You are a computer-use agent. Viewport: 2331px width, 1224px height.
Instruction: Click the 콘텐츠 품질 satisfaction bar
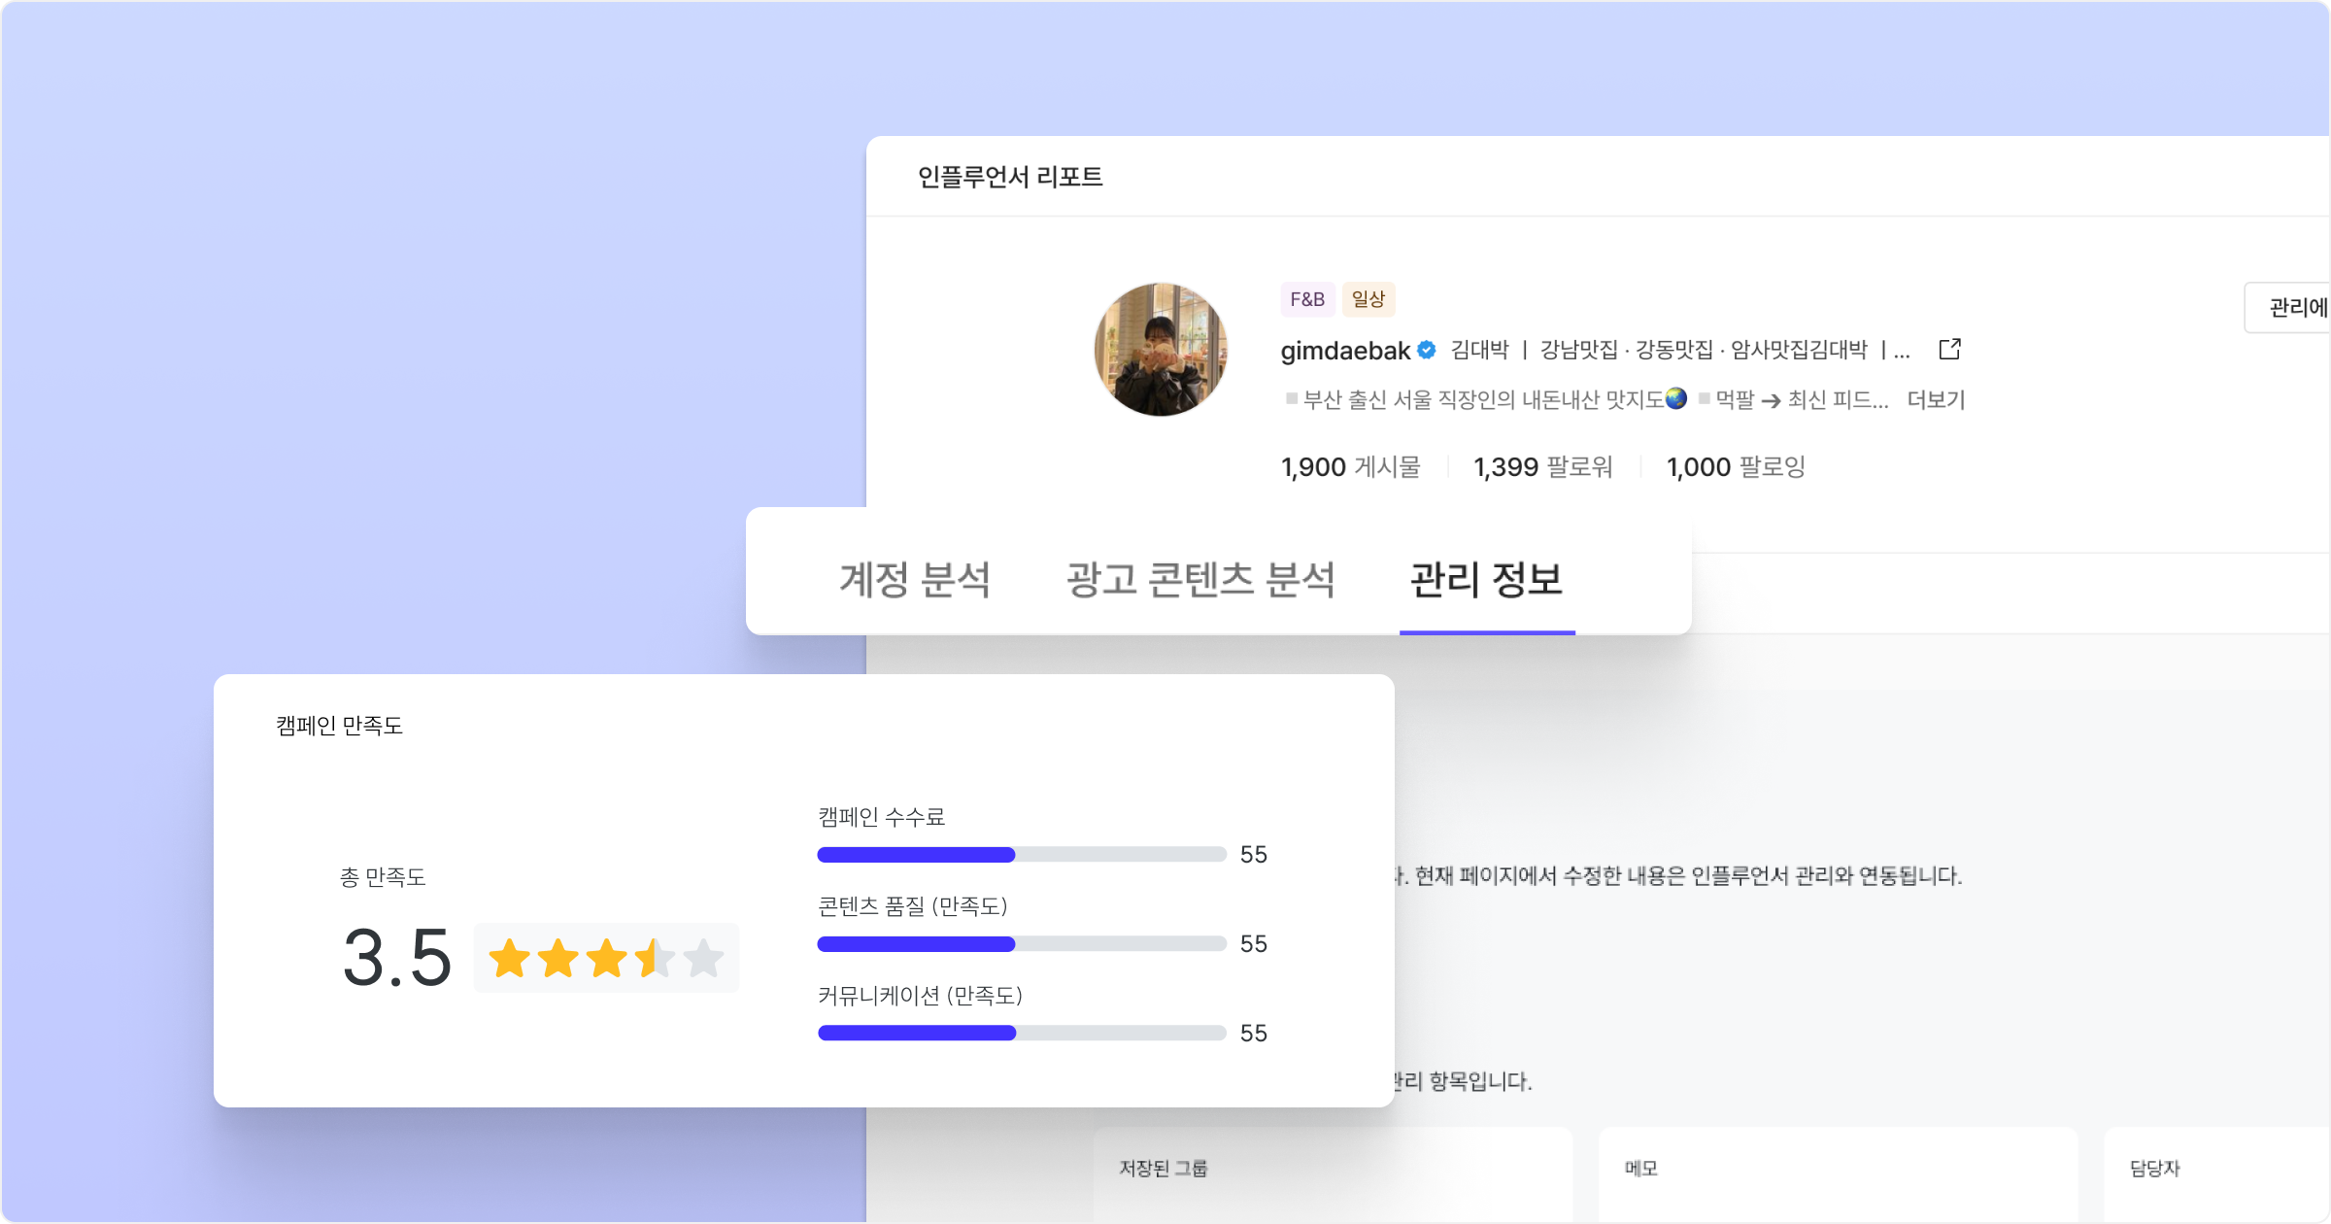(x=1021, y=944)
